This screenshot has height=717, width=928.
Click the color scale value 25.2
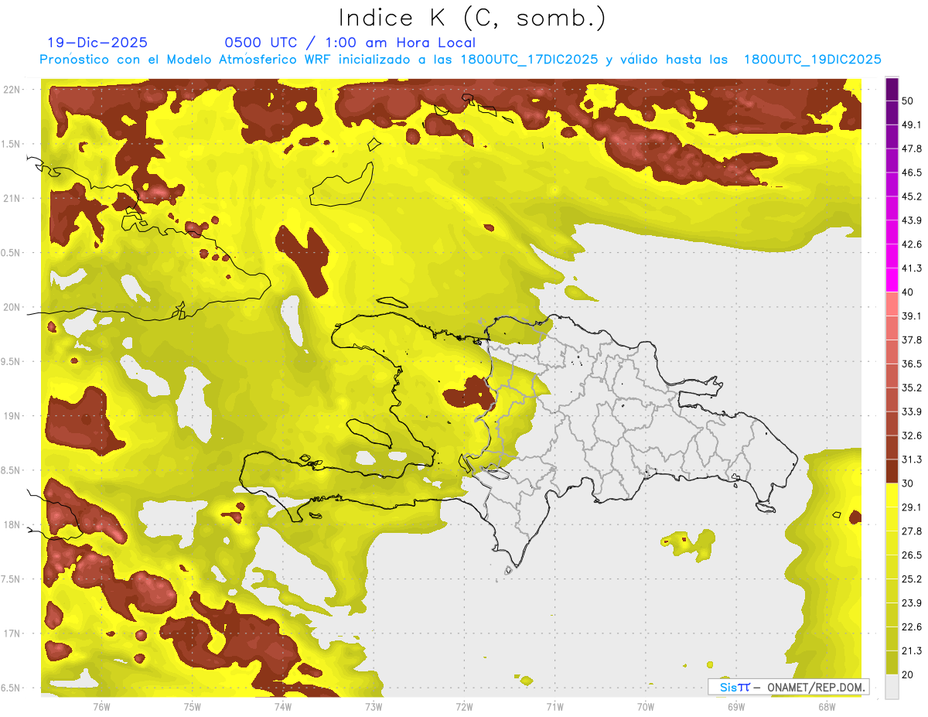911,579
